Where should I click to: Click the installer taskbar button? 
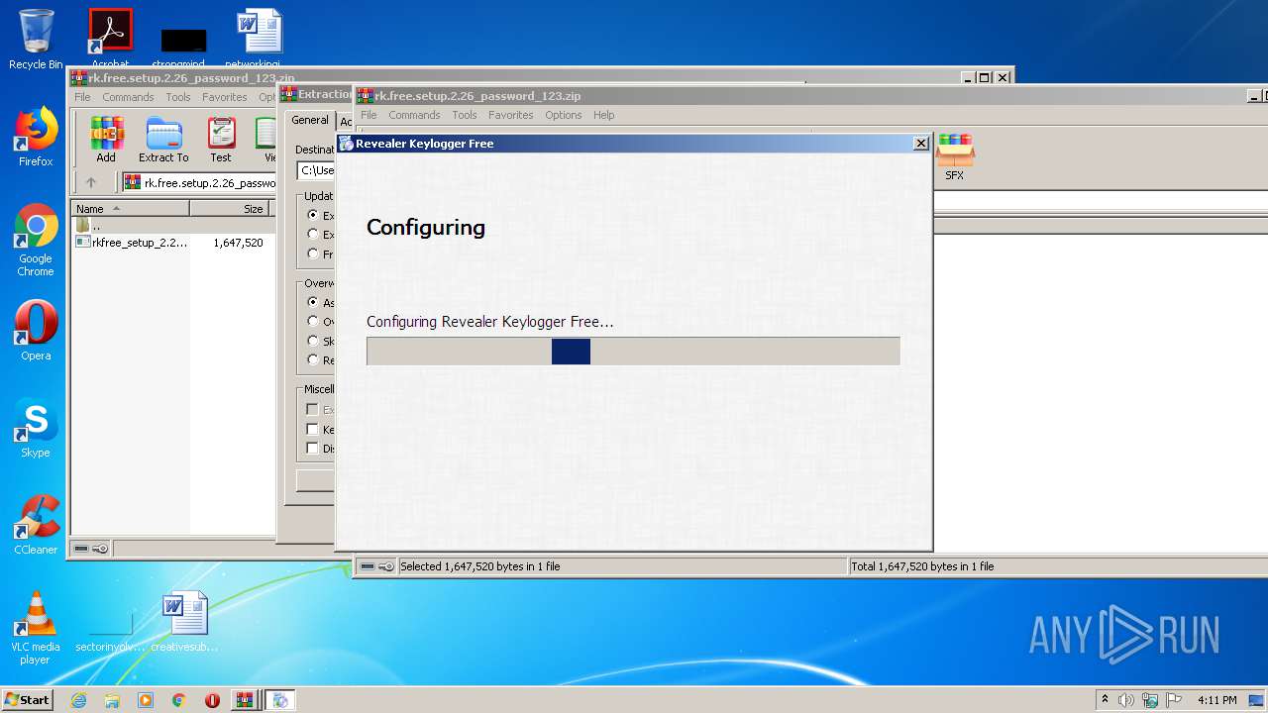(x=280, y=700)
